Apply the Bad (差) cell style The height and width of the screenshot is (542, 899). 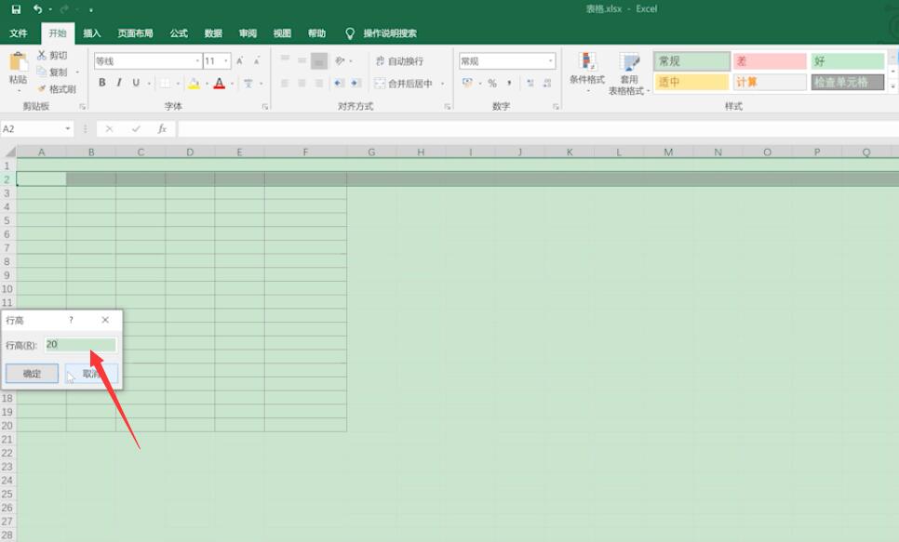[x=770, y=61]
